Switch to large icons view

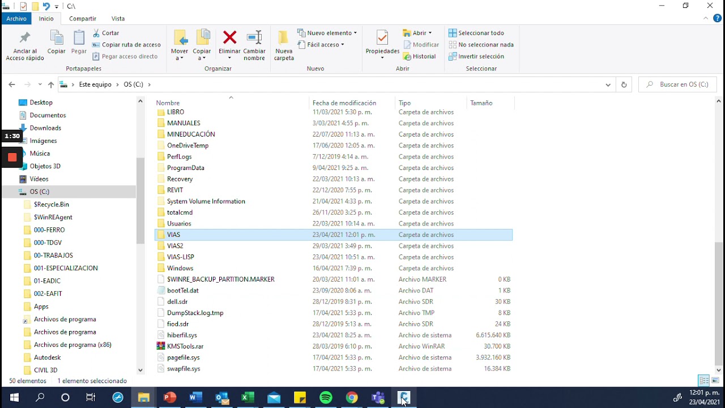tap(715, 381)
